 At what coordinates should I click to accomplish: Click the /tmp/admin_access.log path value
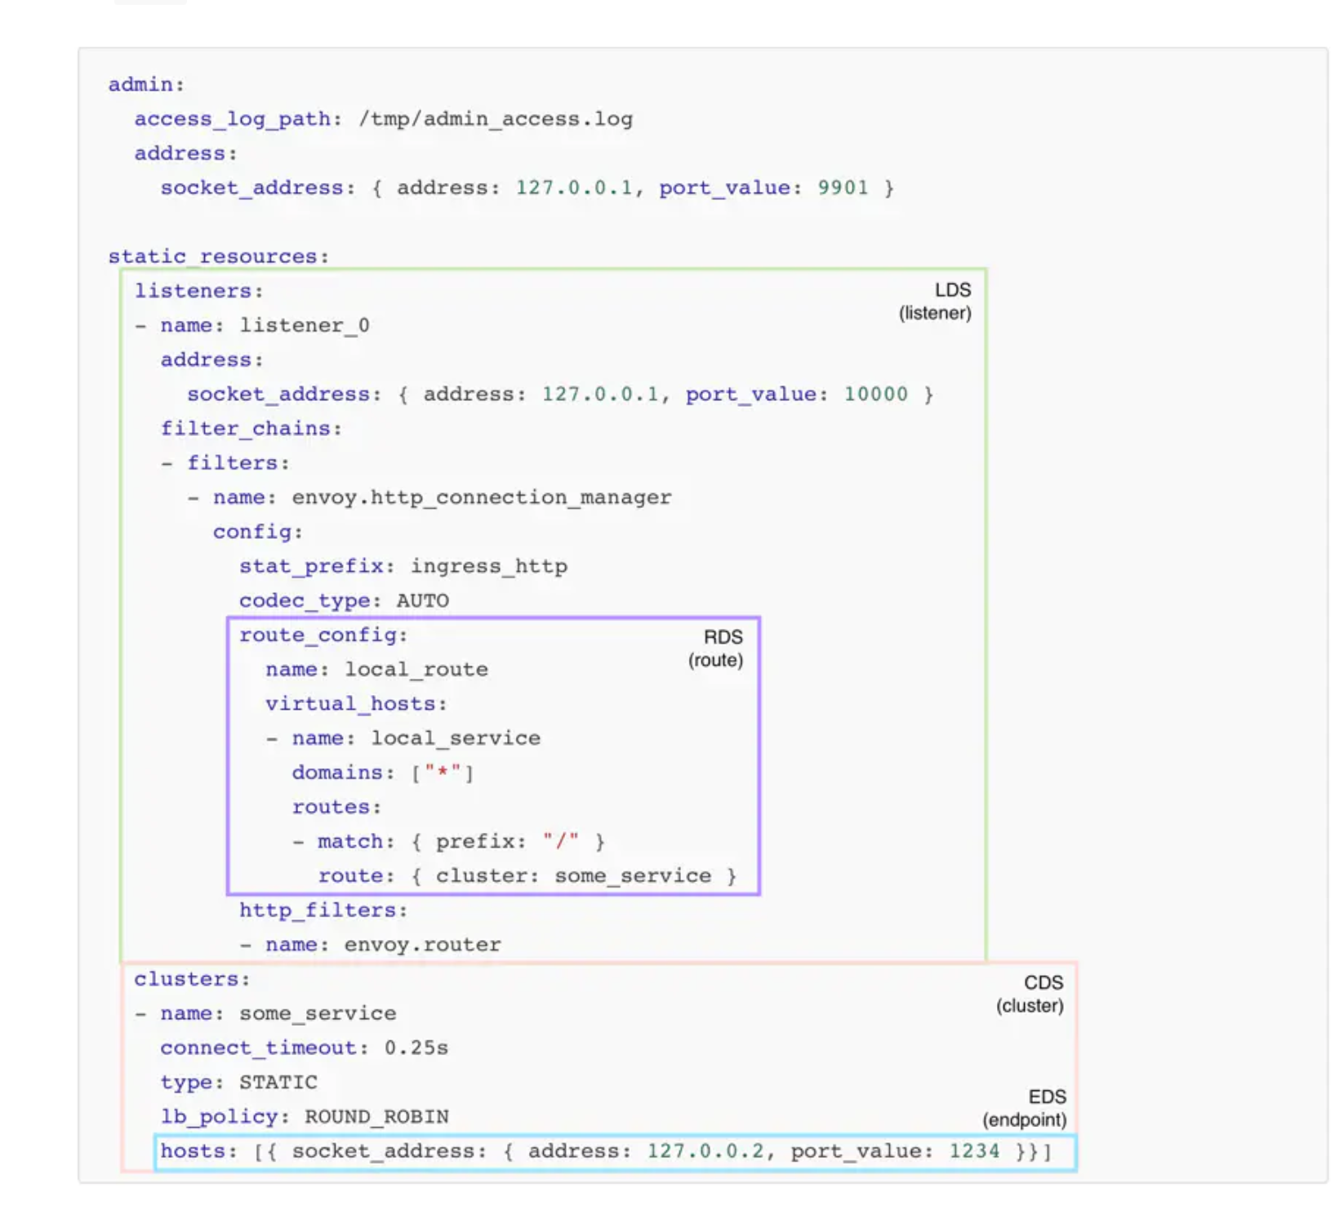coord(495,119)
